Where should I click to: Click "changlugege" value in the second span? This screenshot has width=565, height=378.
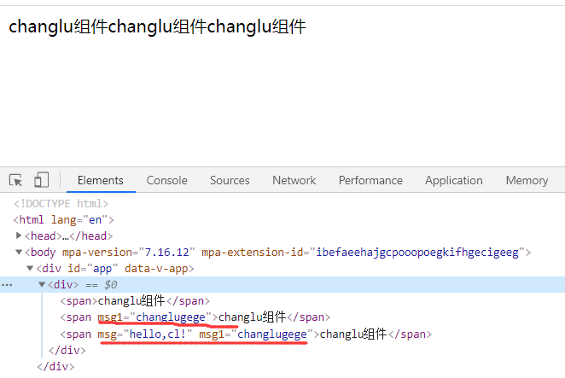(171, 317)
